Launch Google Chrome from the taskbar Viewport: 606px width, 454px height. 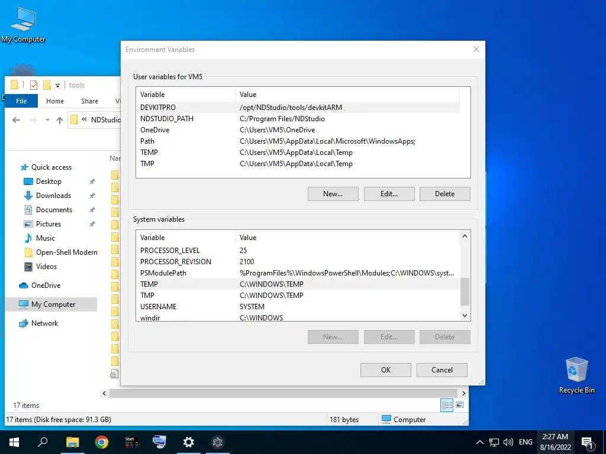pos(101,442)
